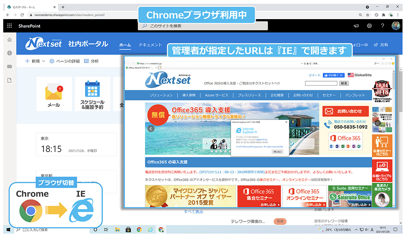The height and width of the screenshot is (234, 406).
Task: Click the いいね like button
Action: pyautogui.click(x=333, y=75)
